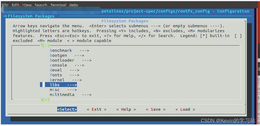
Task: Enter the misc submenu
Action: point(63,90)
